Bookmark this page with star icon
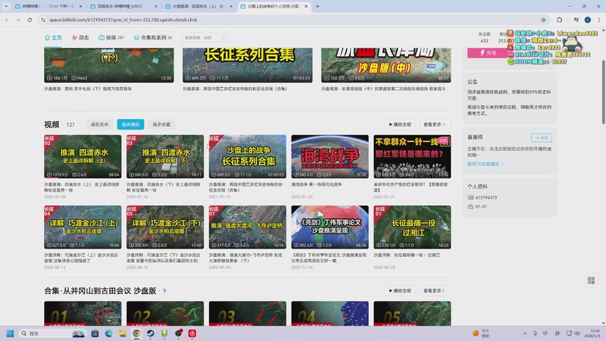606x341 pixels. pos(543,20)
